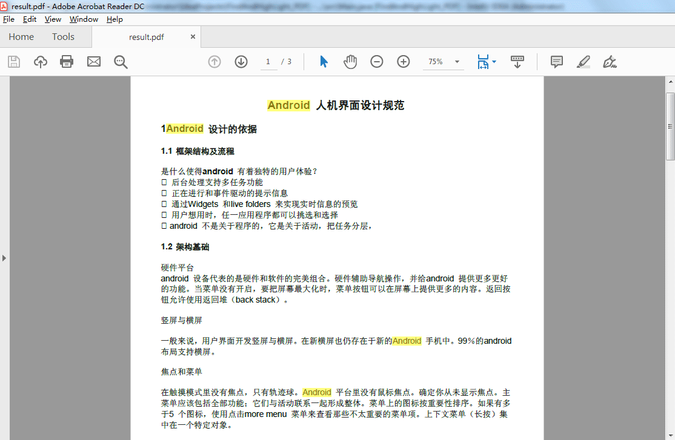
Task: Click the heading '1.2 架构基础'
Action: coord(185,247)
